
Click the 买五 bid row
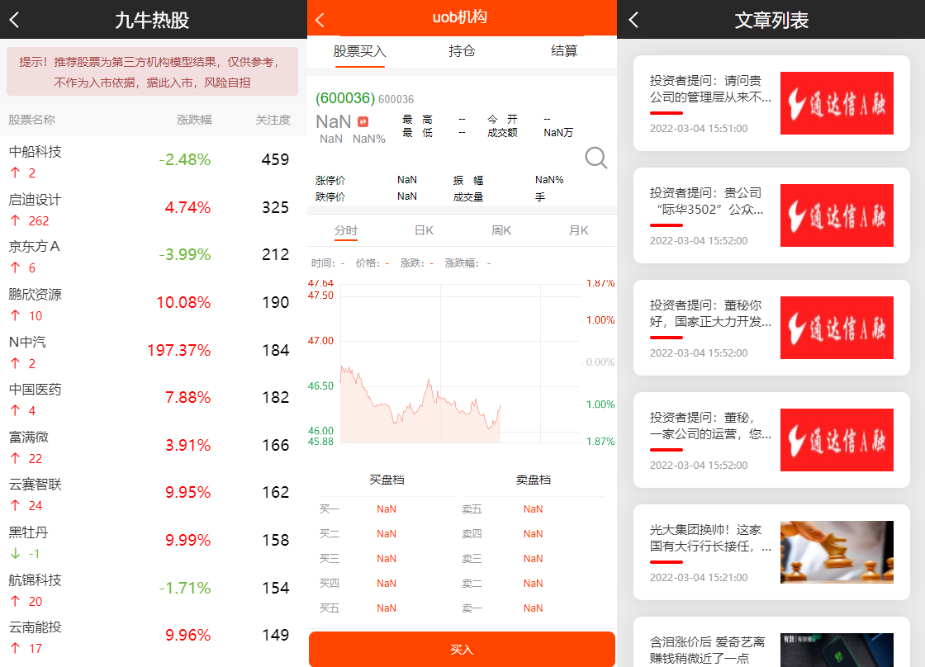pos(387,608)
